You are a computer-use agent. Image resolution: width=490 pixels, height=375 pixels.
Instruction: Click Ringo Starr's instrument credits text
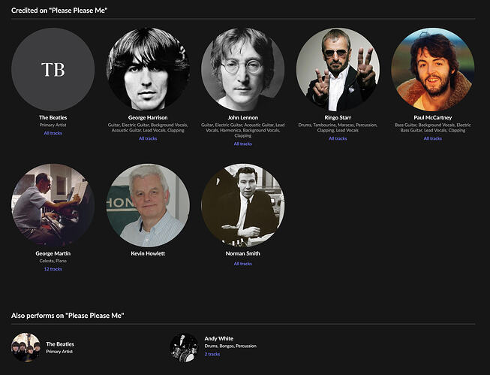338,128
